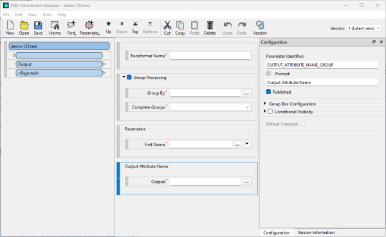Open the Complete Groups dropdown
The width and height of the screenshot is (386, 237).
click(x=210, y=107)
